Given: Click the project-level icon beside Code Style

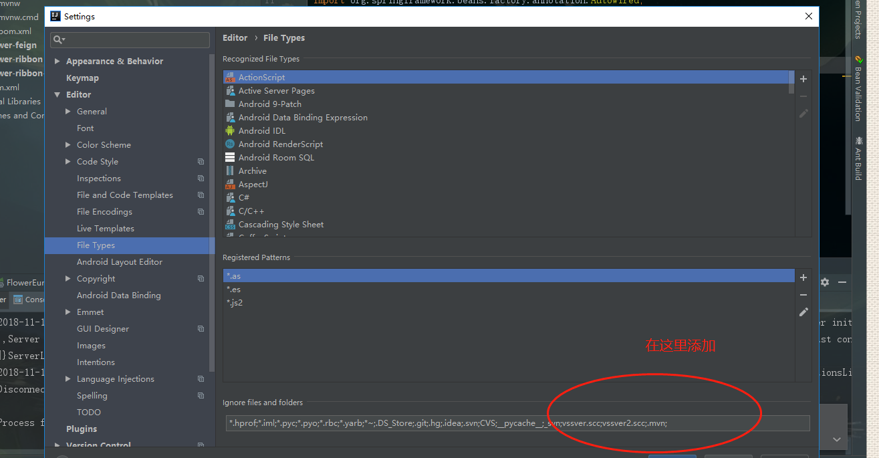Looking at the screenshot, I should click(201, 162).
